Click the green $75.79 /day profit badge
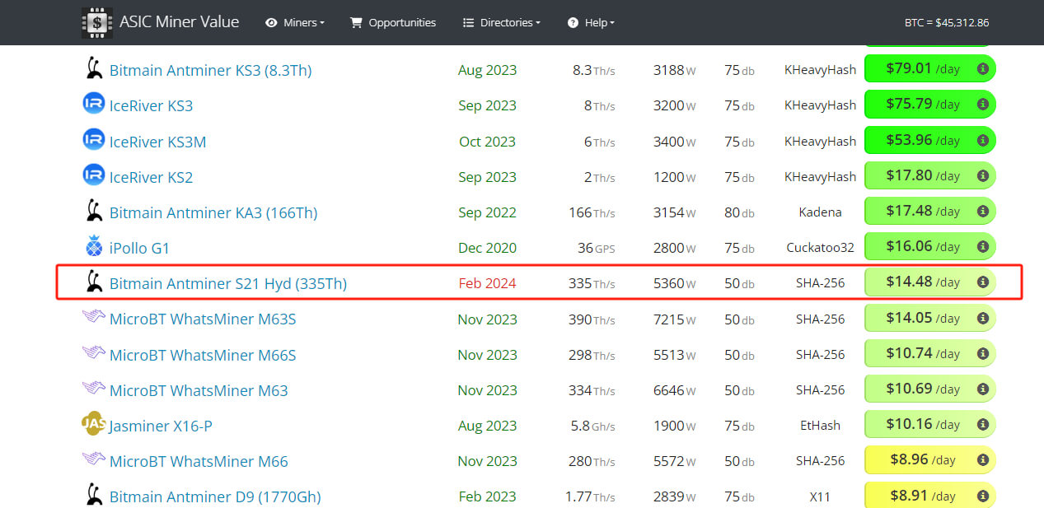This screenshot has height=508, width=1044. point(921,105)
